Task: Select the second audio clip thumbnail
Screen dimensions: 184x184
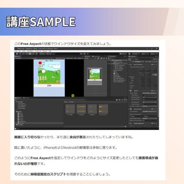Action: (x=81, y=109)
